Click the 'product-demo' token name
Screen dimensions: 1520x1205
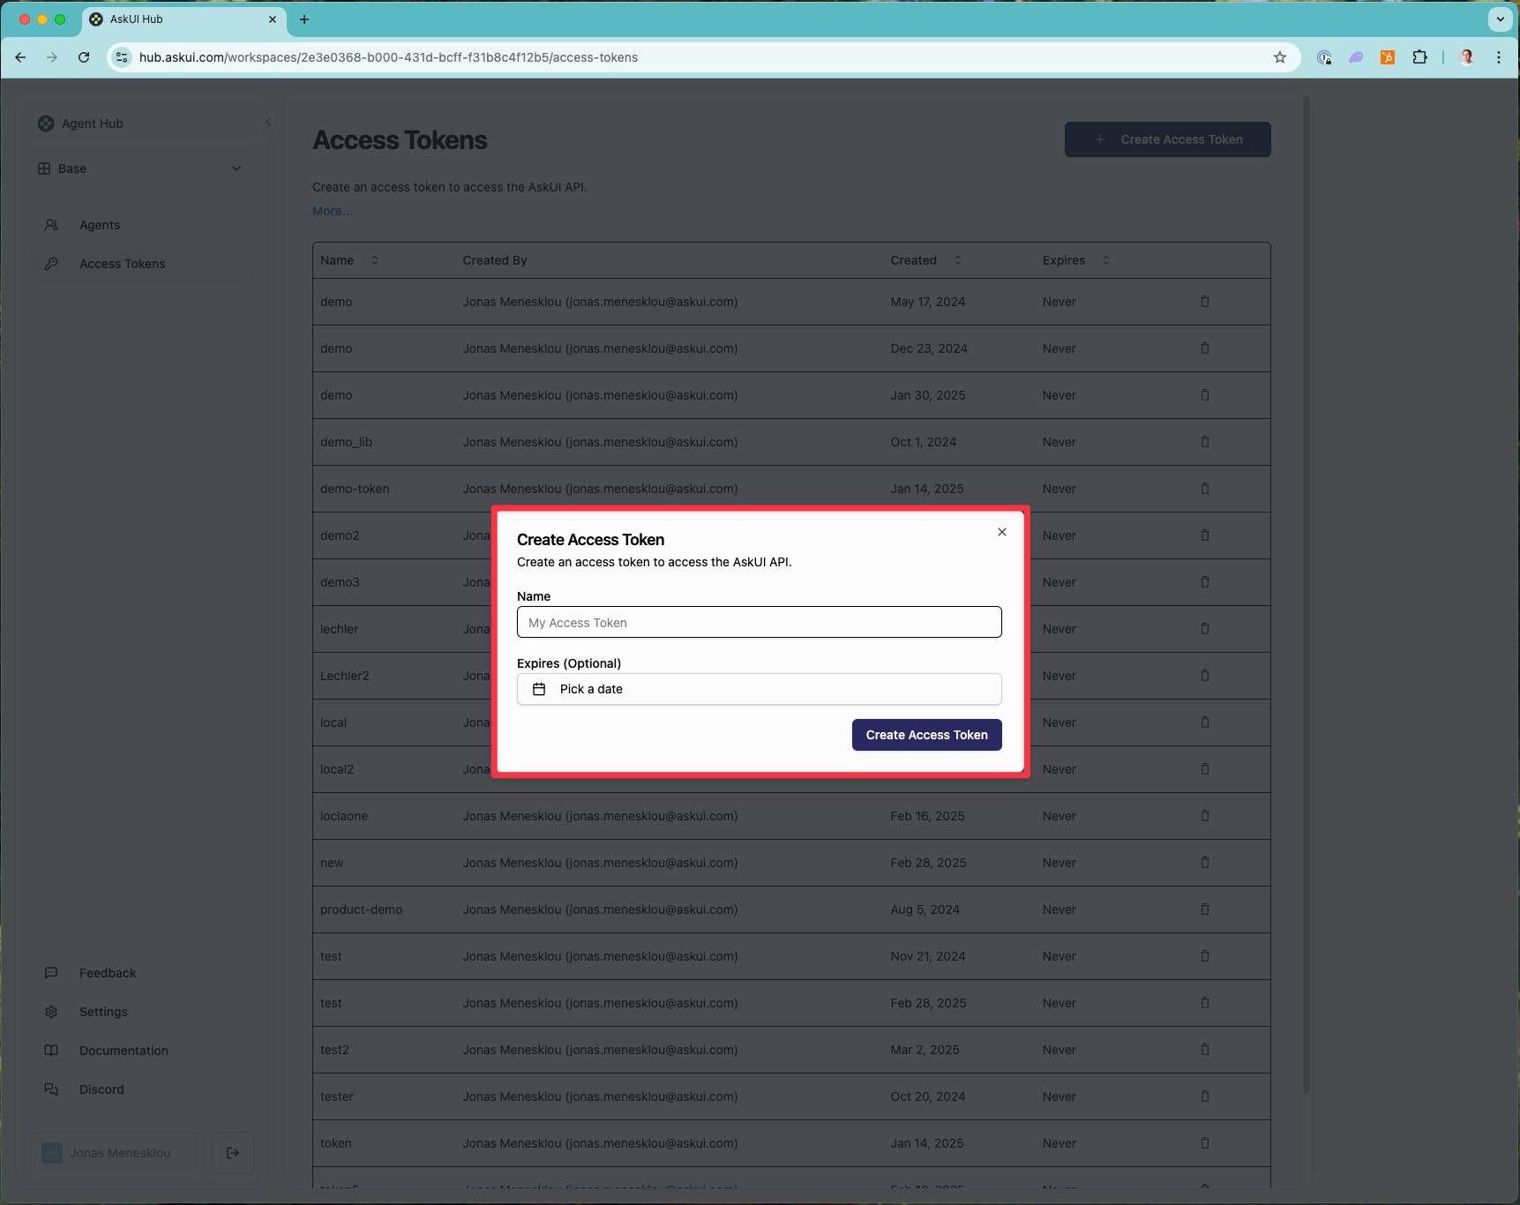(x=361, y=909)
